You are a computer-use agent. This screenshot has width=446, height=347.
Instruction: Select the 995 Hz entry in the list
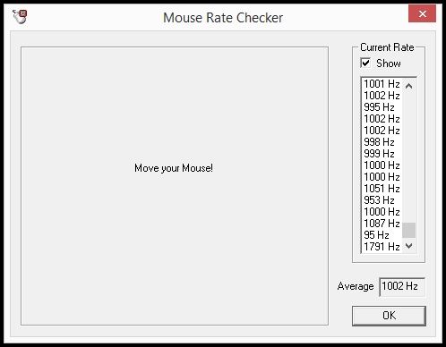pos(382,107)
